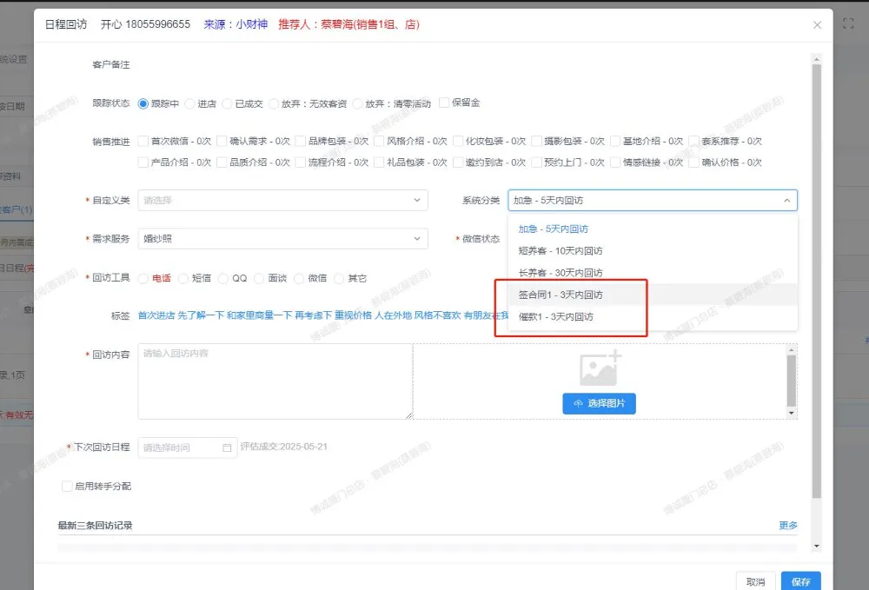
Task: Select 签合同1 - 3天内回访 from the list
Action: tap(561, 295)
